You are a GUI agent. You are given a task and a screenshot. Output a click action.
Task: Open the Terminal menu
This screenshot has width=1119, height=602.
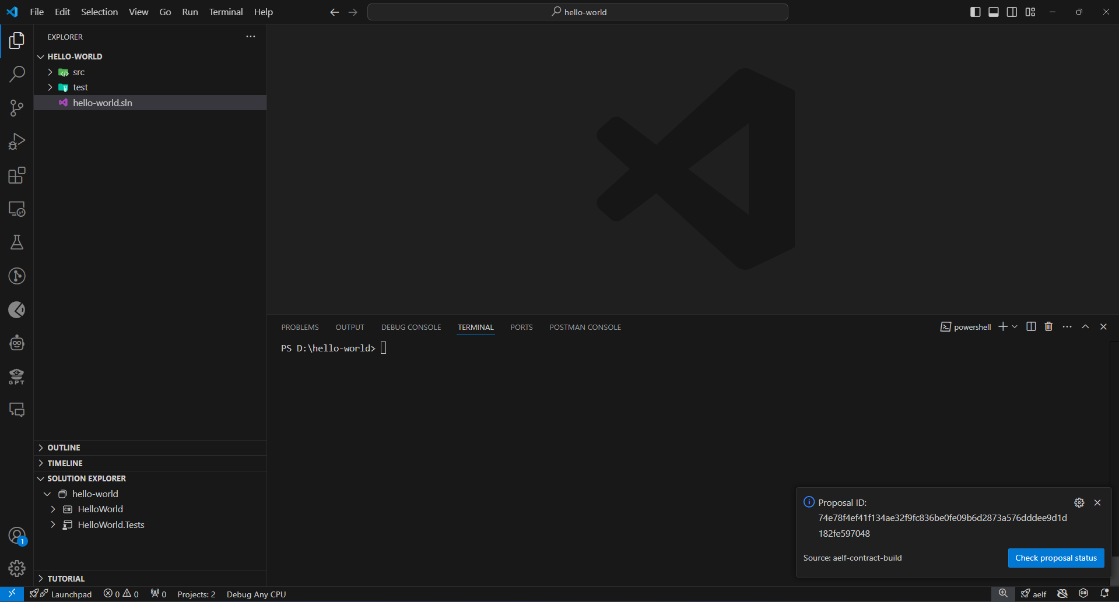(x=226, y=12)
